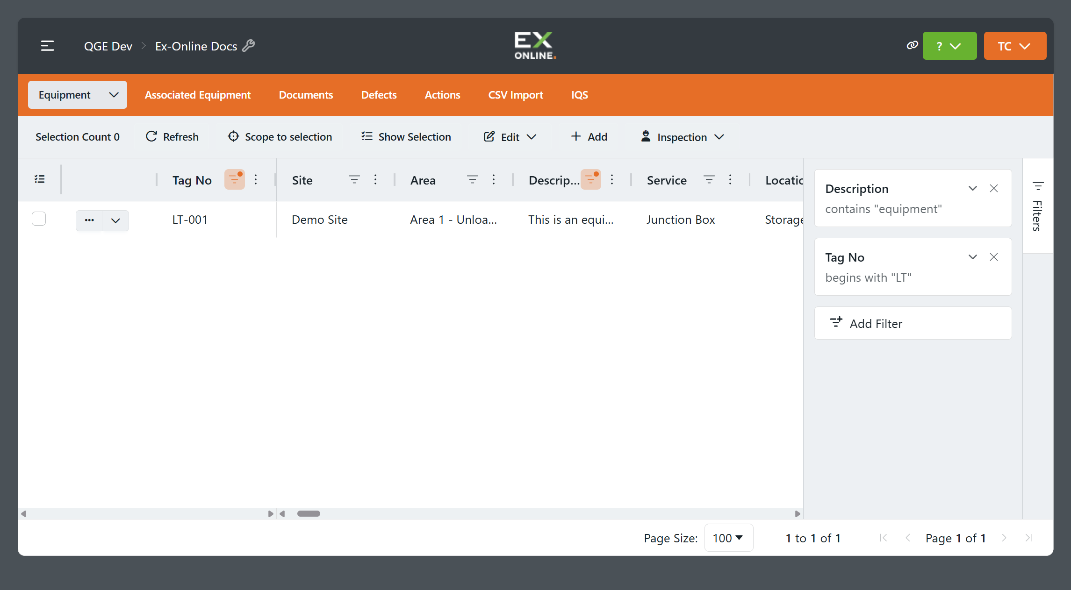Remove the Tag No filter with X
Image resolution: width=1071 pixels, height=590 pixels.
coord(994,257)
